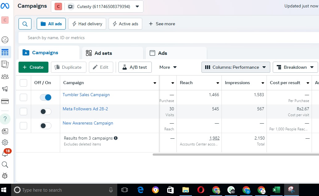Open Billing card icon in sidebar
The height and width of the screenshot is (196, 319).
coord(5,101)
